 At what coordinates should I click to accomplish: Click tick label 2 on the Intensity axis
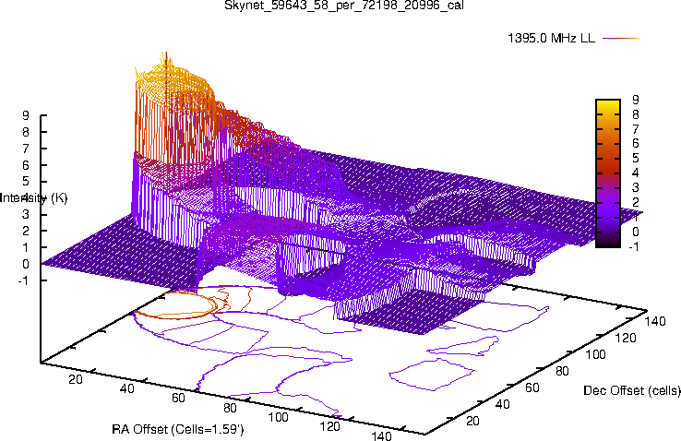(x=26, y=231)
